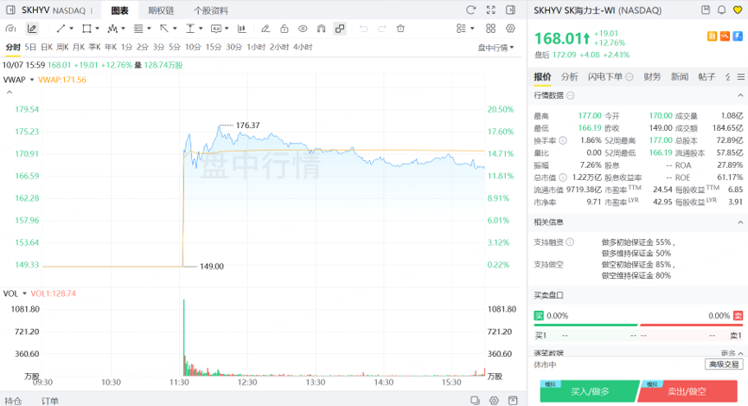Open the wave pattern tool dropdown arrow

124,29
